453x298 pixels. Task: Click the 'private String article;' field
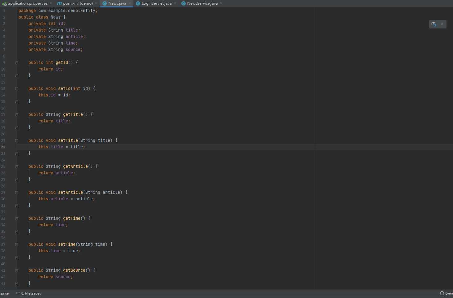(x=57, y=36)
